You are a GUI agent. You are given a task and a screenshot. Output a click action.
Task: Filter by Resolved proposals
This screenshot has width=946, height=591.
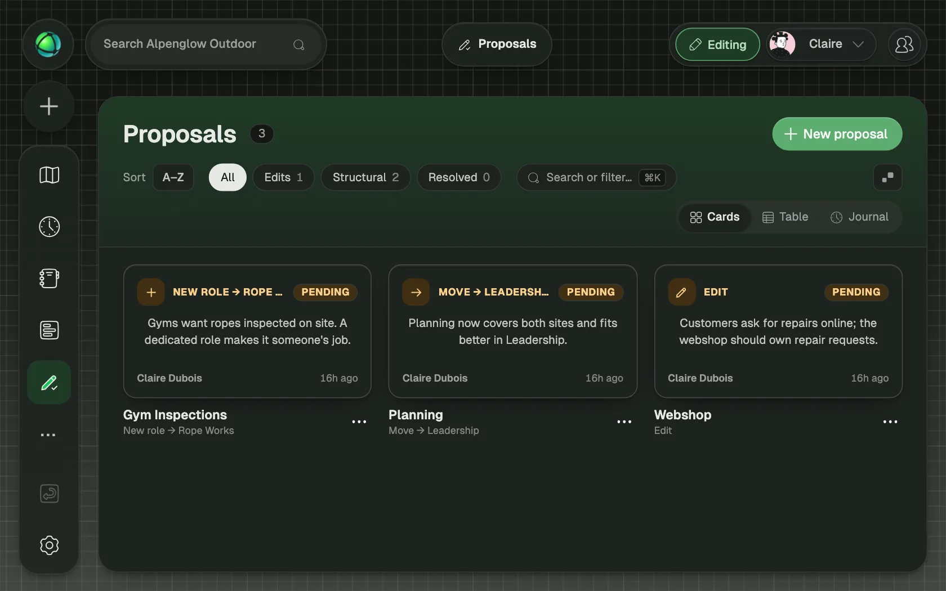pyautogui.click(x=459, y=177)
